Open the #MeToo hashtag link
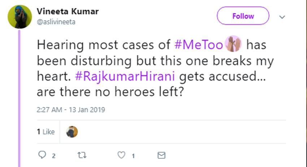The image size is (307, 167). point(198,46)
